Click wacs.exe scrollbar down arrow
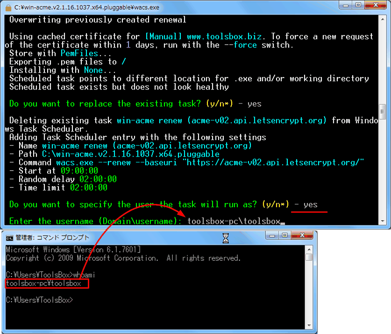The image size is (391, 334). point(383,221)
